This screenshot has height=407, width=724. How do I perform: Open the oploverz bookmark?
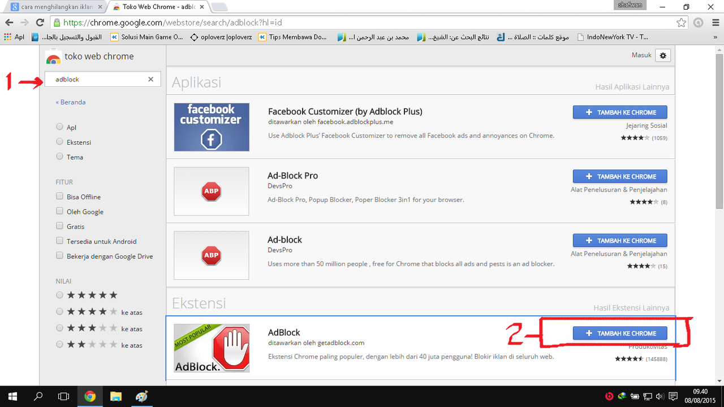coord(220,37)
